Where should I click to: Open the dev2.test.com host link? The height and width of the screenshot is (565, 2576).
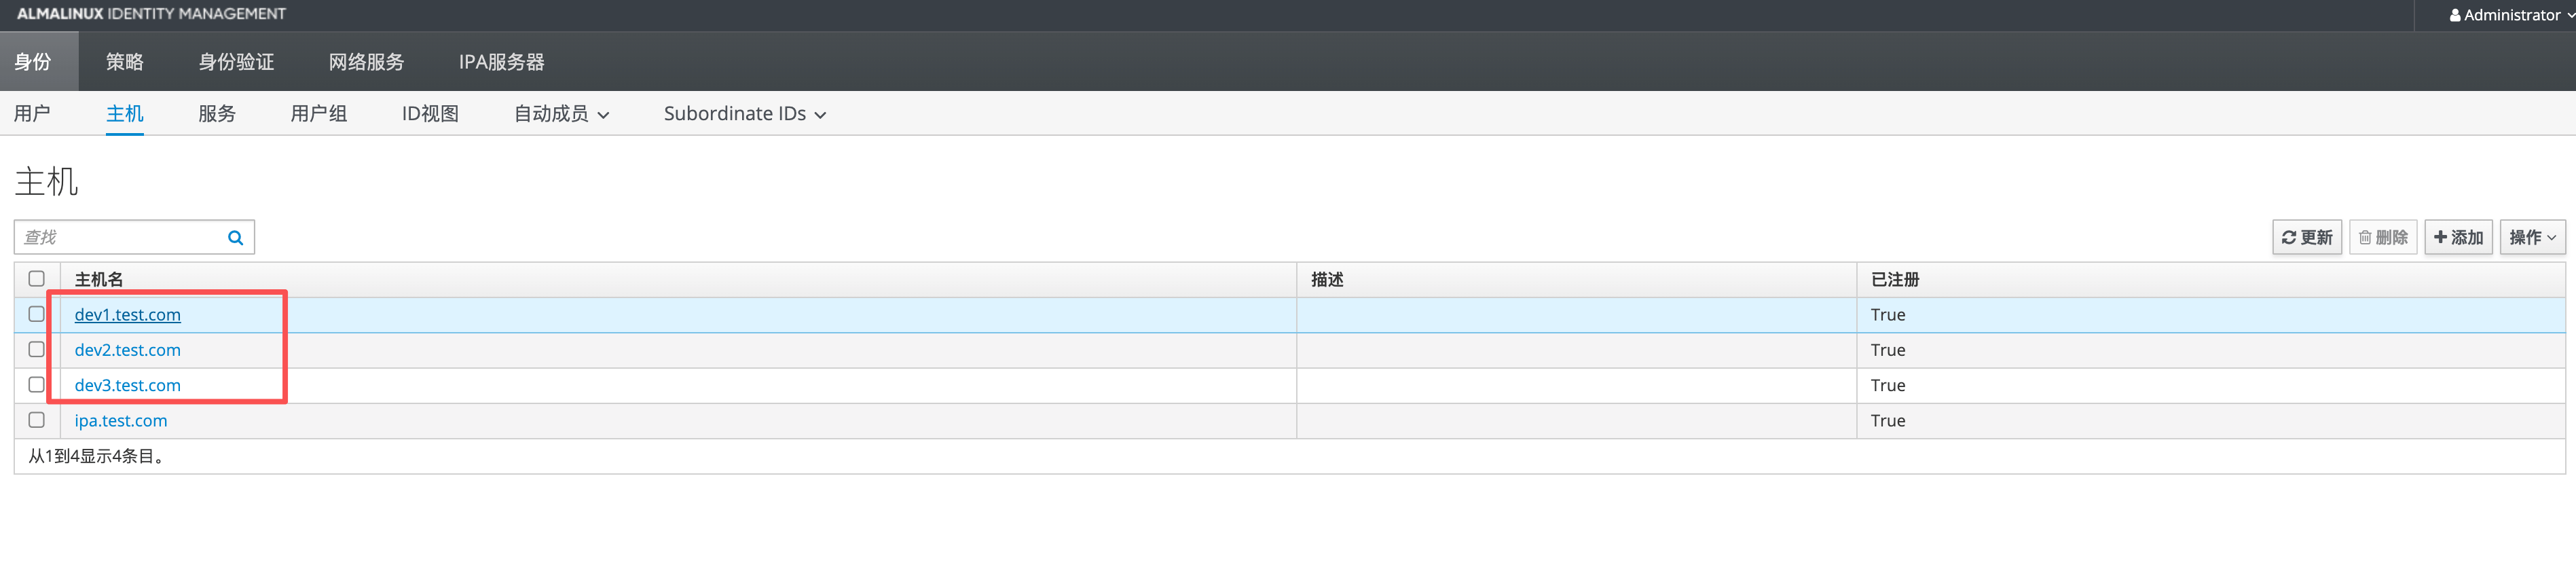click(127, 350)
